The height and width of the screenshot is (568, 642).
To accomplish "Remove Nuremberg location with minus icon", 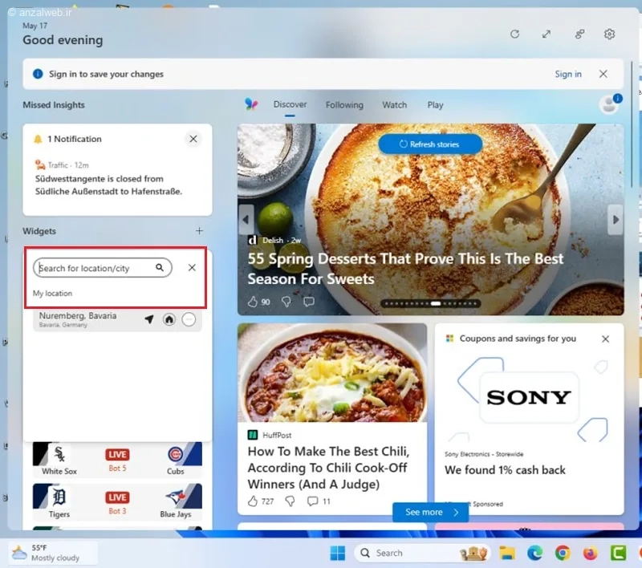I will point(189,319).
